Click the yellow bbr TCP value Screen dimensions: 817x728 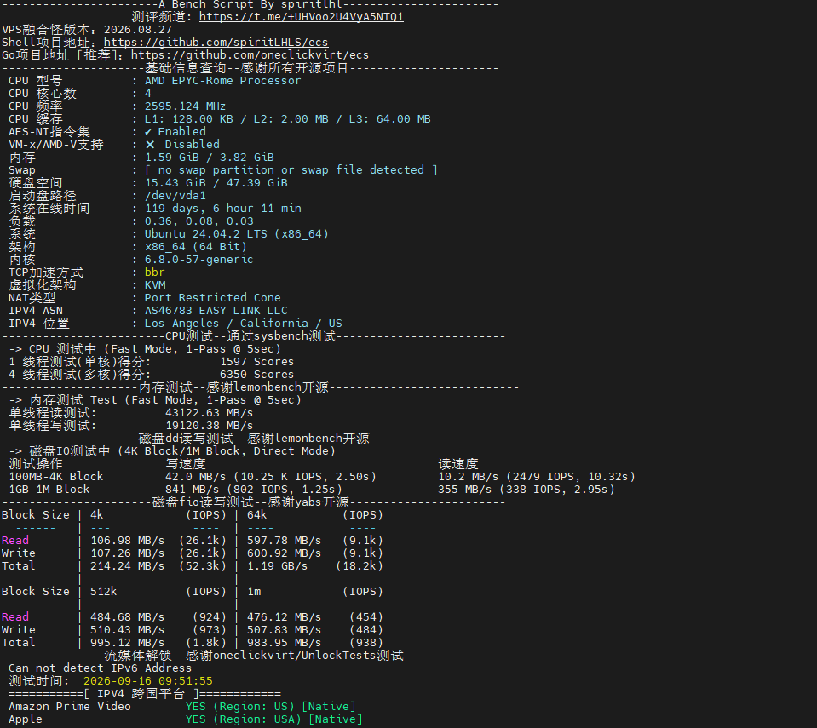(155, 272)
